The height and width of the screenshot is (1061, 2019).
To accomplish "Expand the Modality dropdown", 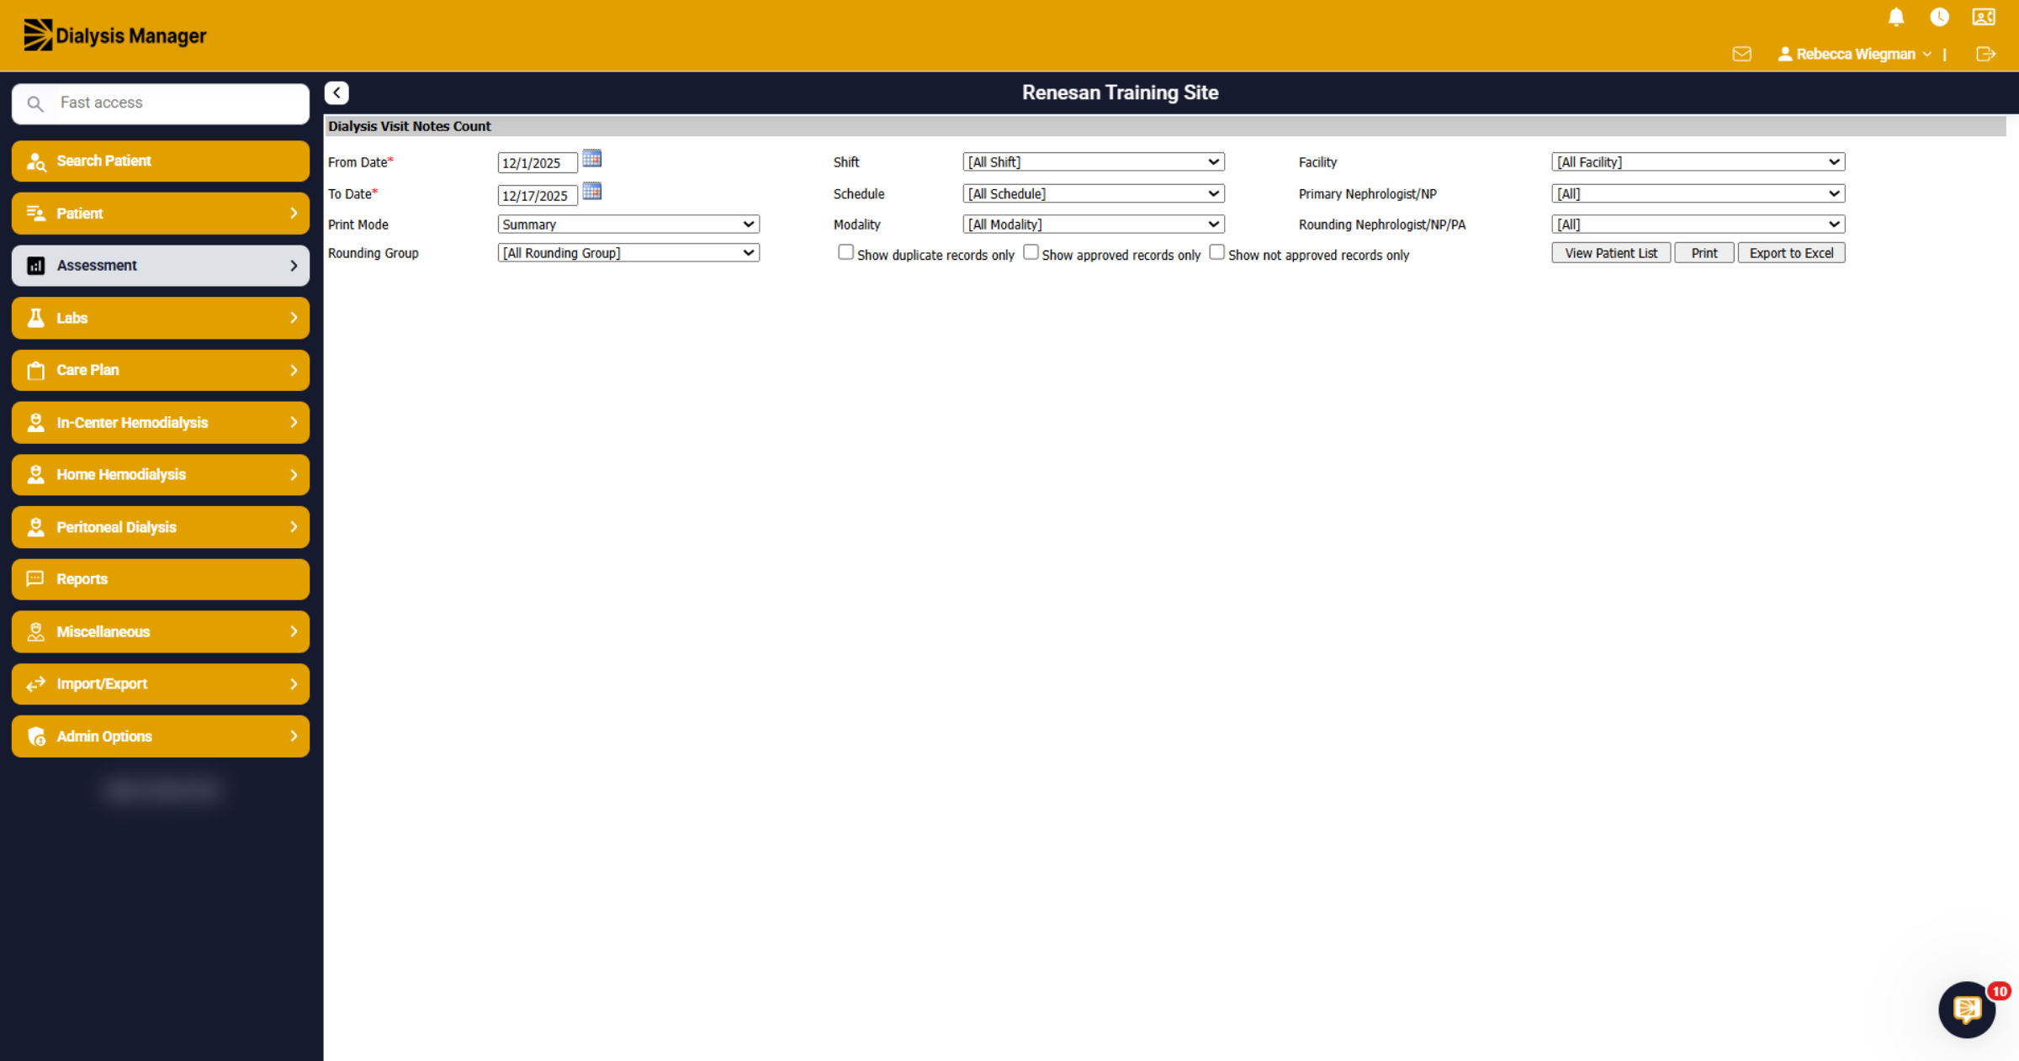I will point(1094,224).
